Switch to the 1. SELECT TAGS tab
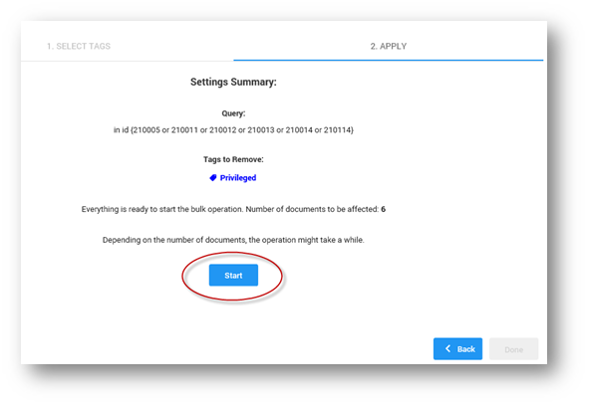The image size is (589, 406). (x=79, y=46)
